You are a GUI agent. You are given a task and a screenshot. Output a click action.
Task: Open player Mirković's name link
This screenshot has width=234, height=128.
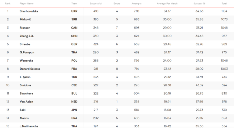tap(25, 19)
